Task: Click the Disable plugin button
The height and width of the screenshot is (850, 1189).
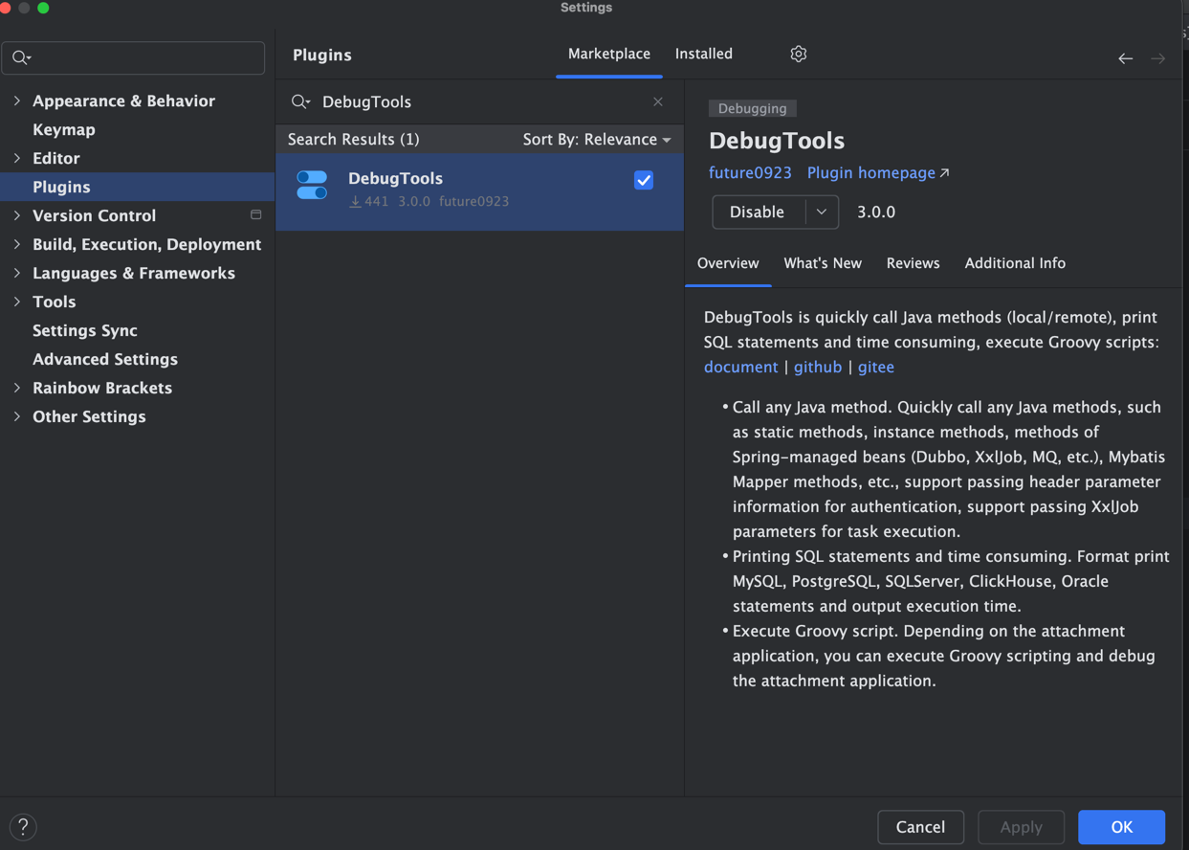Action: [758, 212]
